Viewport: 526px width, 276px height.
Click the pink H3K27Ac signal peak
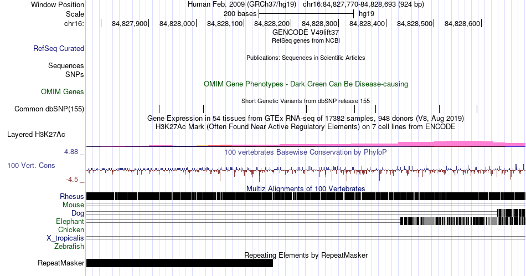point(463,144)
